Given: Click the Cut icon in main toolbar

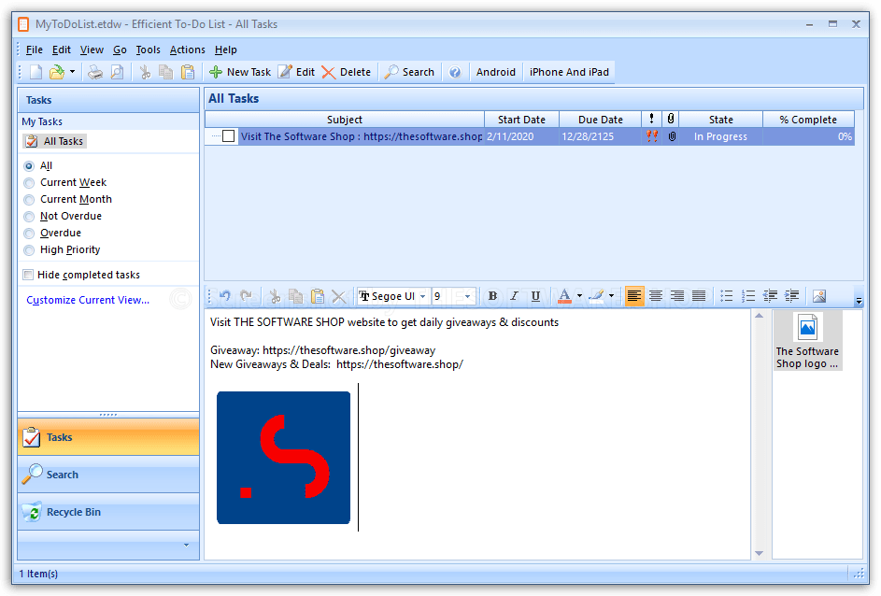Looking at the screenshot, I should pos(145,72).
